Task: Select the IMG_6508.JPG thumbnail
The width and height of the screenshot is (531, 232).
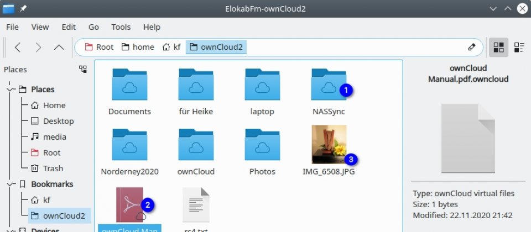Action: pos(329,144)
